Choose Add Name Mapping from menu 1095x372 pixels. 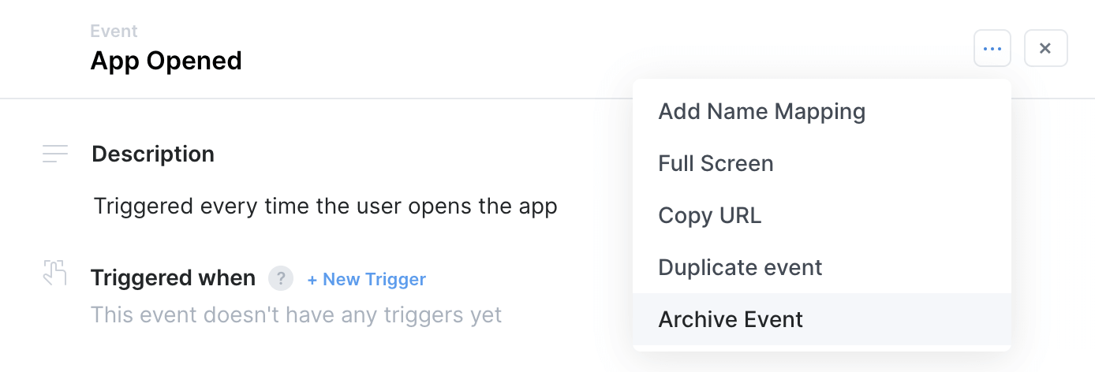coord(761,112)
